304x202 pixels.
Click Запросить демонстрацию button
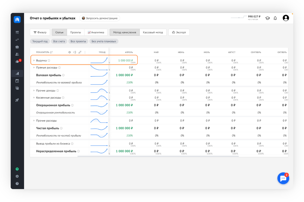[100, 18]
